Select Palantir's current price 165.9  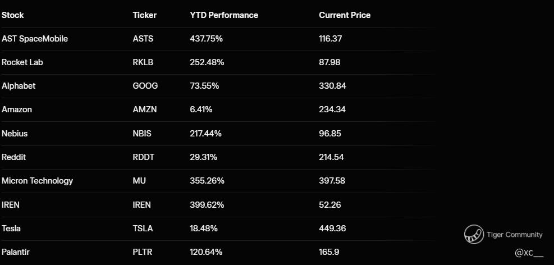coord(329,252)
